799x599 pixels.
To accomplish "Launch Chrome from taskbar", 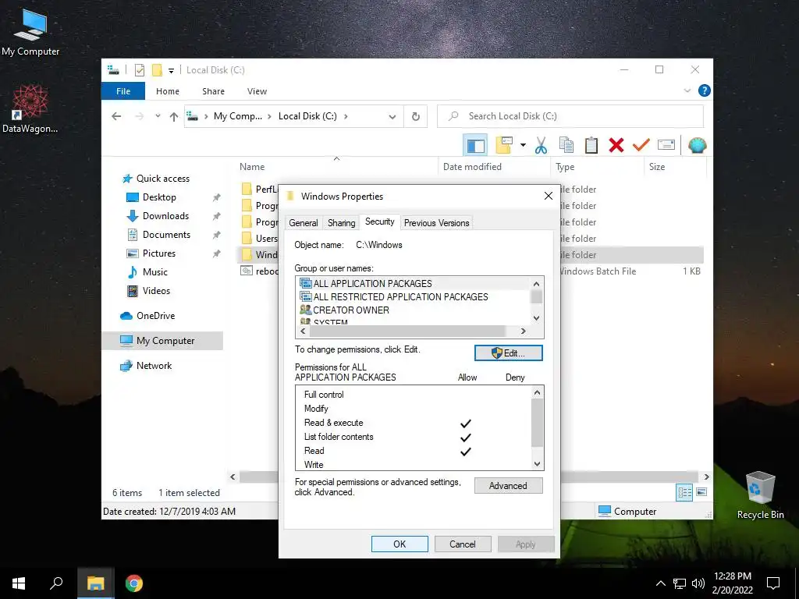I will [134, 583].
